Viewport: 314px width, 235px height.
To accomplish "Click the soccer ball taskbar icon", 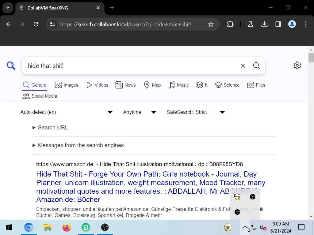I will (228, 227).
